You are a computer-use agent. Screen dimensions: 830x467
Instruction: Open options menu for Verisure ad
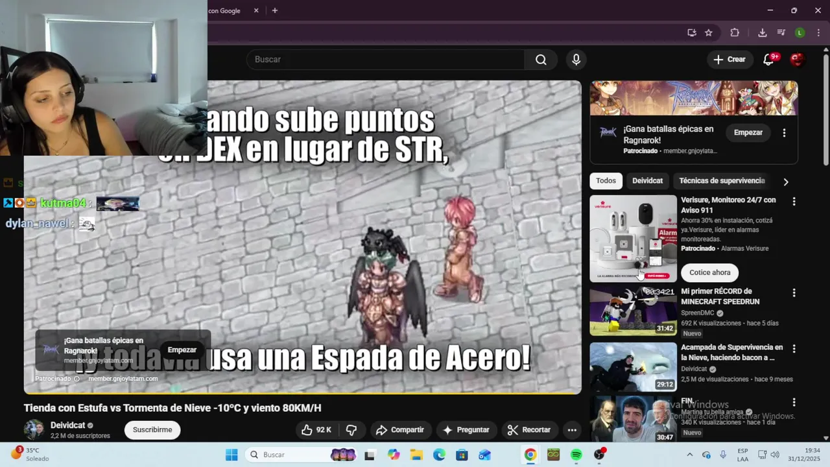coord(794,202)
